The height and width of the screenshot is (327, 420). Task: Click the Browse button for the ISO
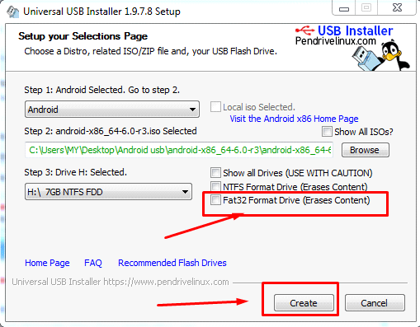[366, 150]
